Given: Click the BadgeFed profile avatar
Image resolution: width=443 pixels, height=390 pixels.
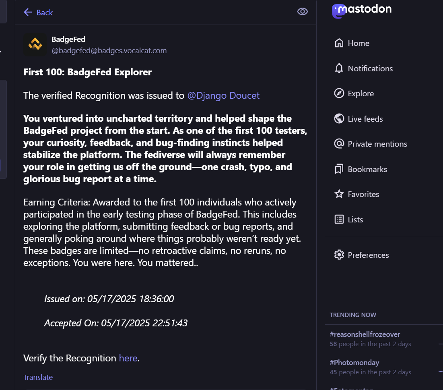Looking at the screenshot, I should pos(35,45).
